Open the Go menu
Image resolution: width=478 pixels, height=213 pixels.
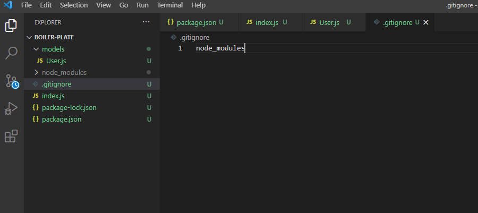[x=124, y=5]
